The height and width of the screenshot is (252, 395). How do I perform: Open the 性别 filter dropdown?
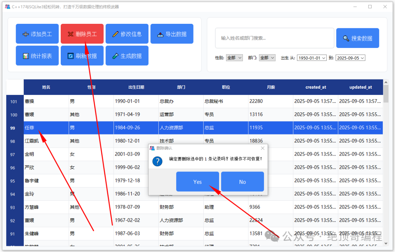(234, 58)
